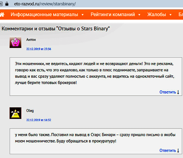Image resolution: width=183 pixels, height=158 pixels.
Task: Open the Рейтинги компаний menu item
Action: [113, 15]
